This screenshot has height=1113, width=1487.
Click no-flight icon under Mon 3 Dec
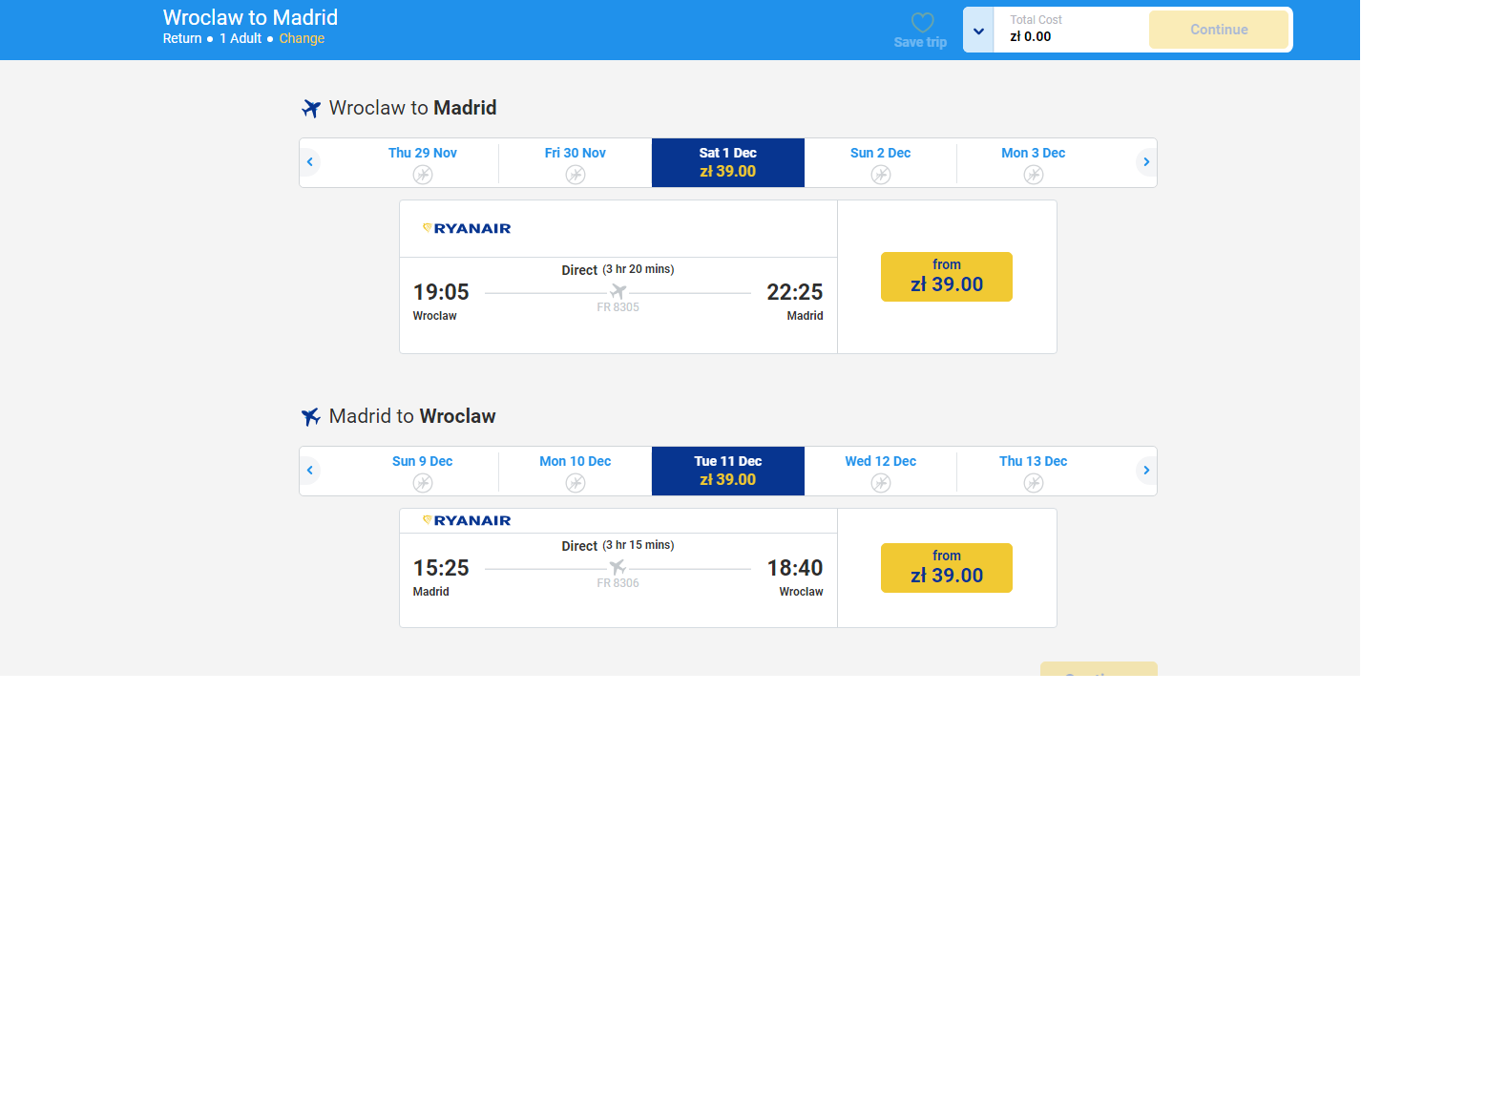click(1034, 175)
